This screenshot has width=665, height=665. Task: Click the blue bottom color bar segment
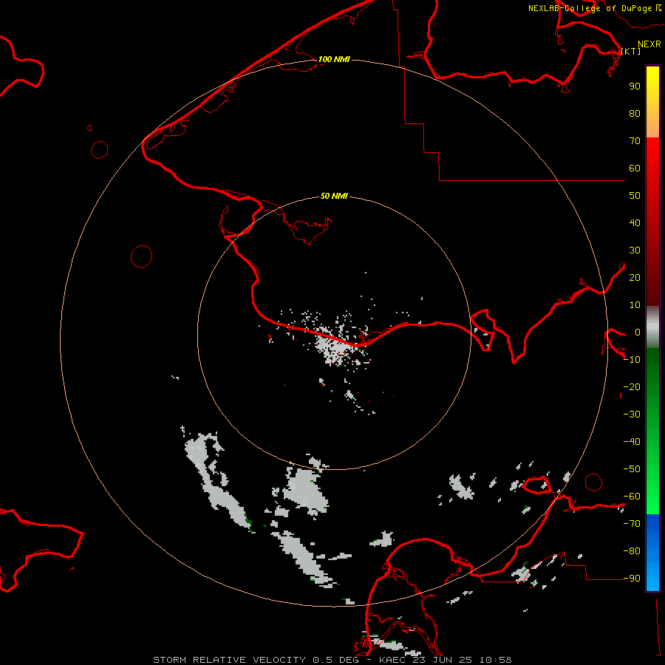coord(652,553)
